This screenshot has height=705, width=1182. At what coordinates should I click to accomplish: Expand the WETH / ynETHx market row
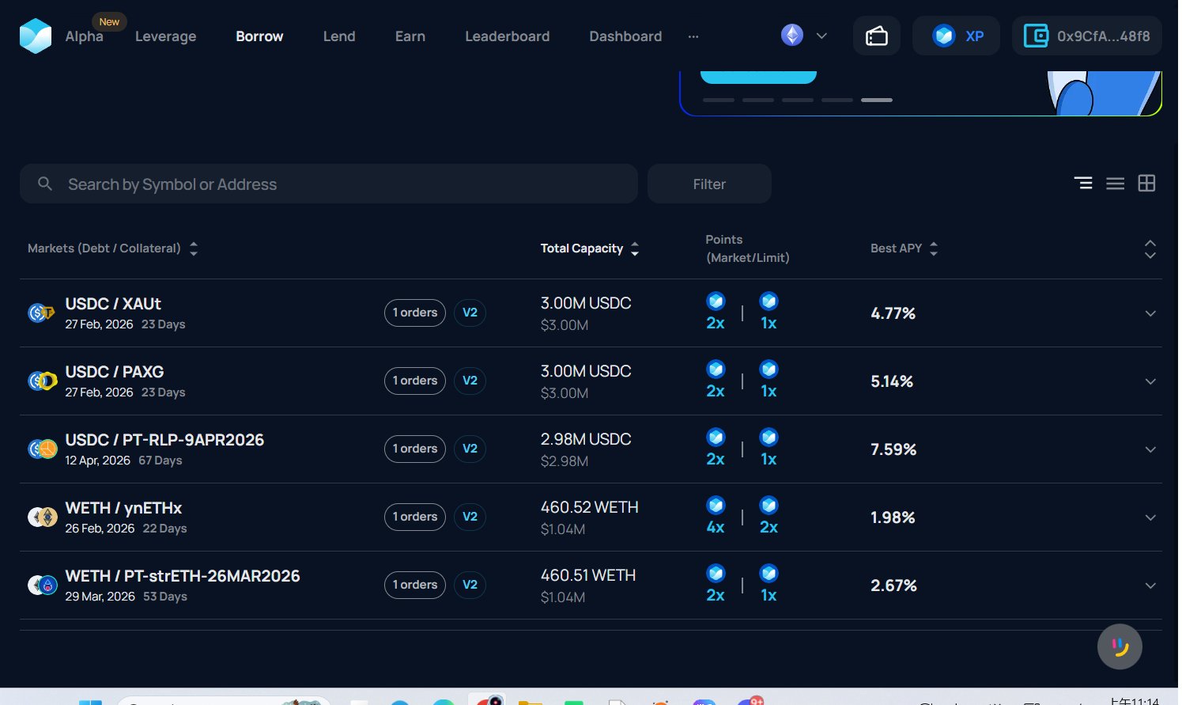click(x=1150, y=517)
